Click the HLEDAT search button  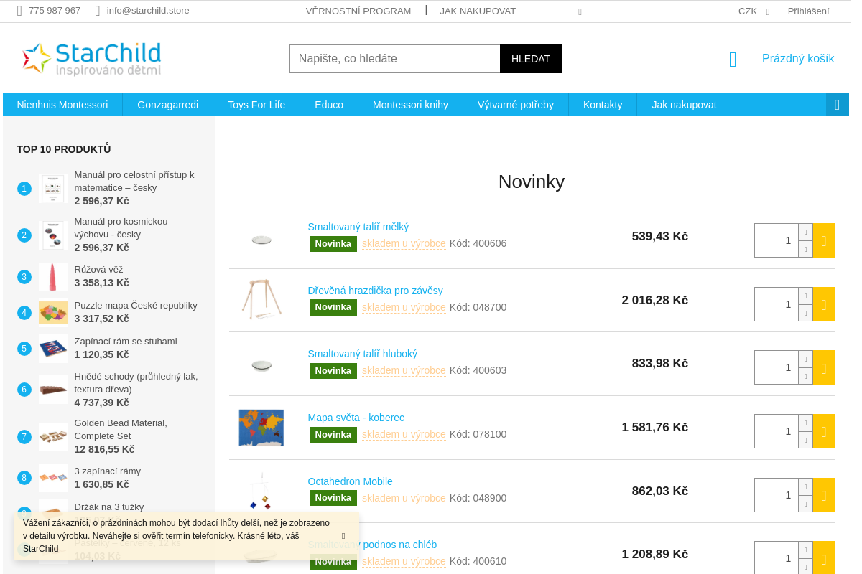531,59
